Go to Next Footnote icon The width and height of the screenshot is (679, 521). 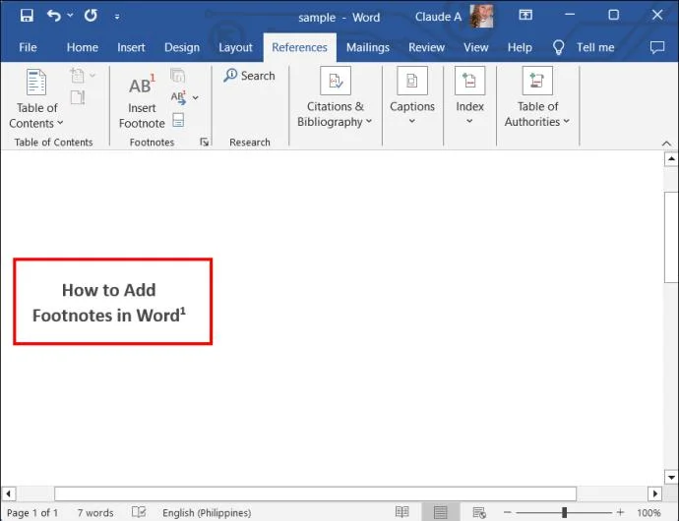point(178,97)
